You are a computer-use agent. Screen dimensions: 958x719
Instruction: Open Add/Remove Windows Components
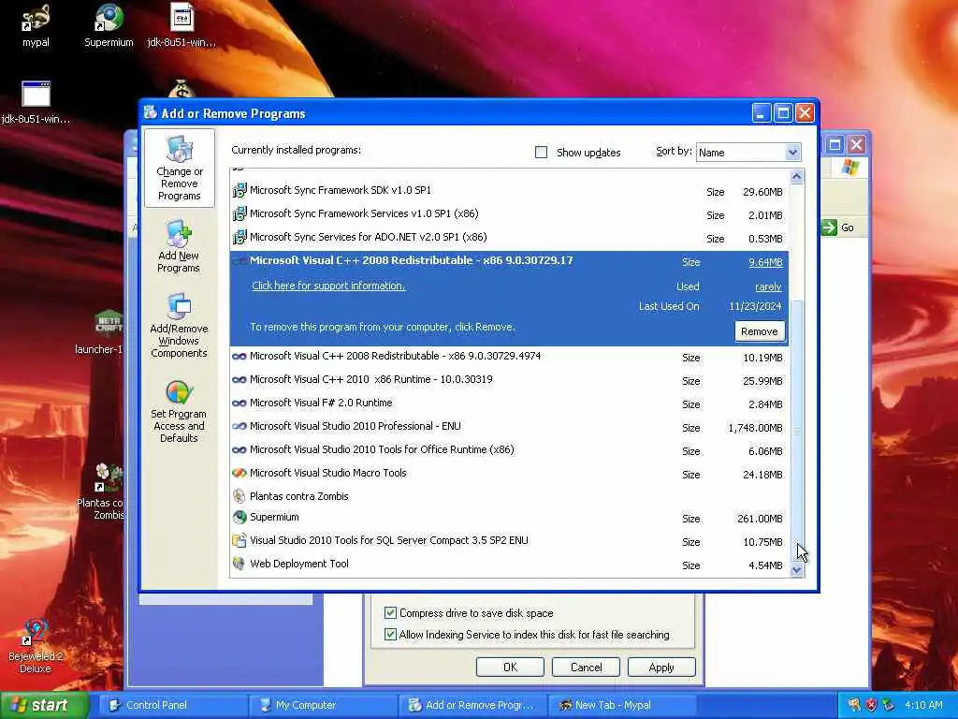(x=179, y=325)
